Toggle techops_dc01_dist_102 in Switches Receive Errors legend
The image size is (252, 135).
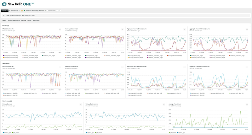pos(154,93)
